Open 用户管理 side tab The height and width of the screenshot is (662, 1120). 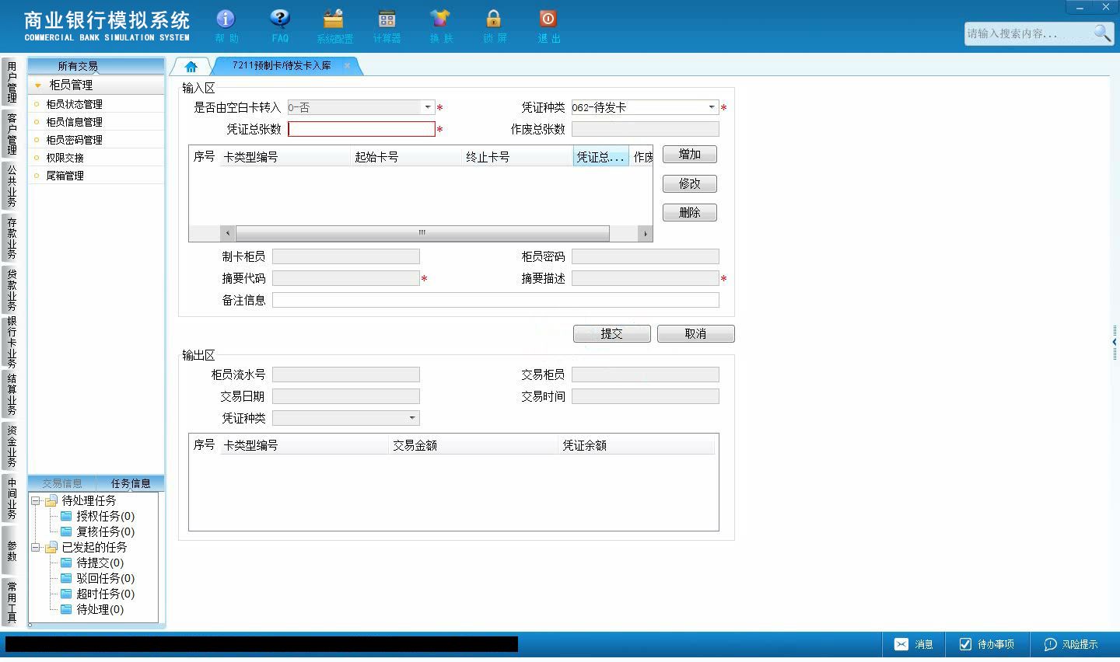tap(12, 82)
